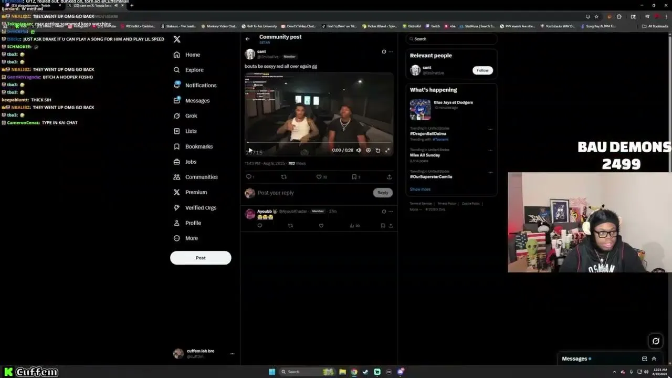Click the Grok icon on Ayoubb's reply
The width and height of the screenshot is (672, 378).
coord(384,212)
